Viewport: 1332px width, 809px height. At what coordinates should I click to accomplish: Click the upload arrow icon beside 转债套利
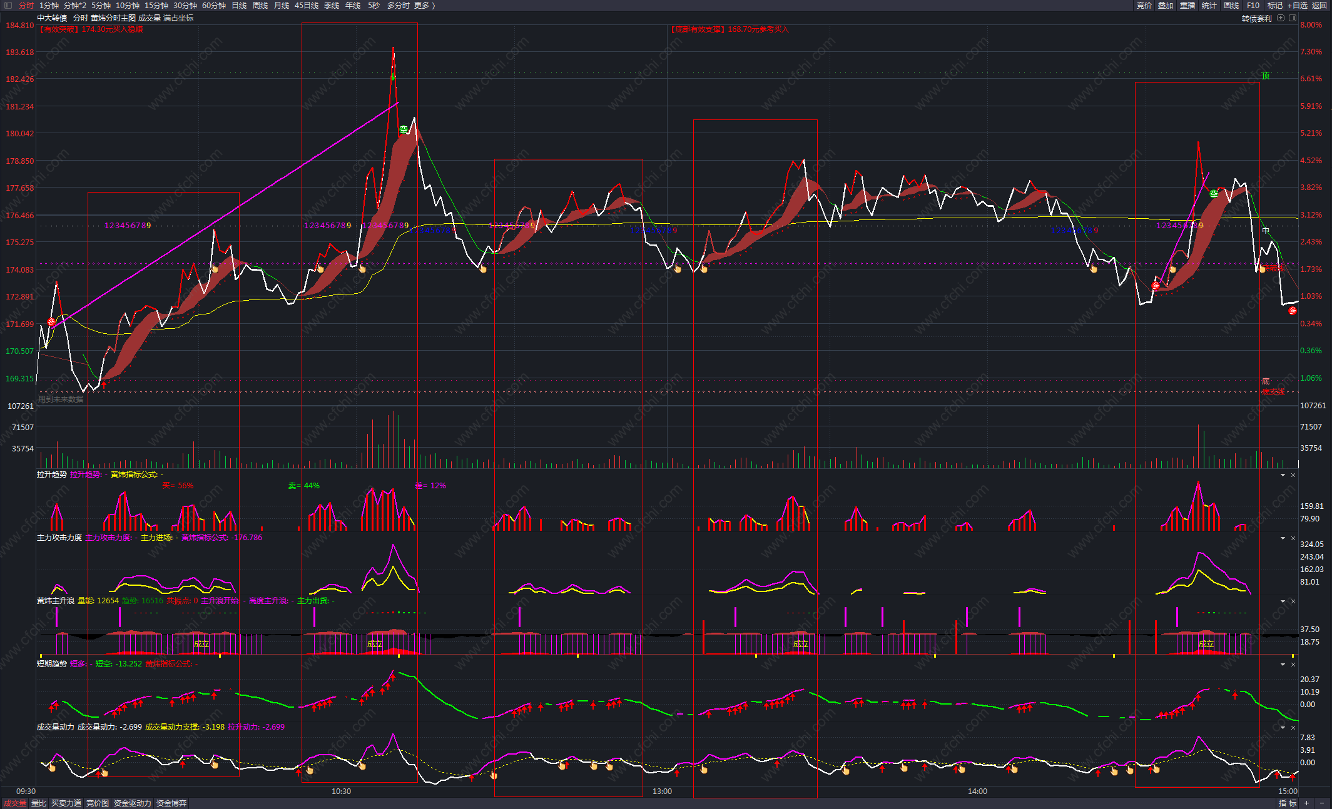coord(1281,18)
